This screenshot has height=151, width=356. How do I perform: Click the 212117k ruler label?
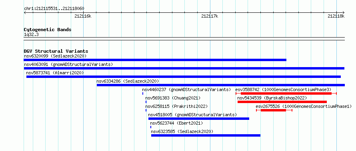tap(210, 16)
